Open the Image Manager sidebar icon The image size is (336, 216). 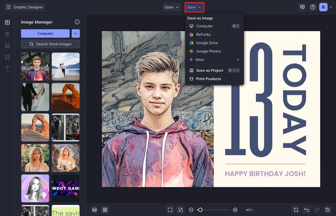(7, 22)
